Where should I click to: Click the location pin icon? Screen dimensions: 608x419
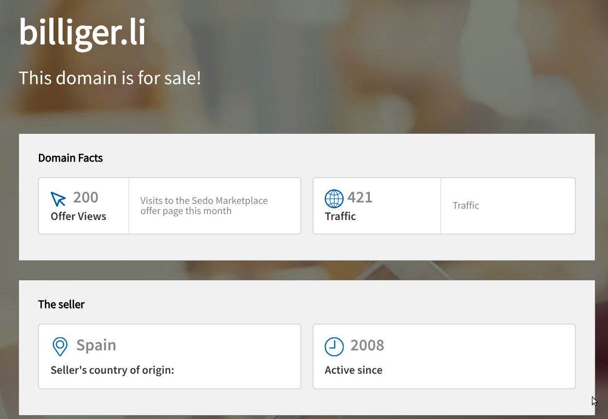[60, 346]
